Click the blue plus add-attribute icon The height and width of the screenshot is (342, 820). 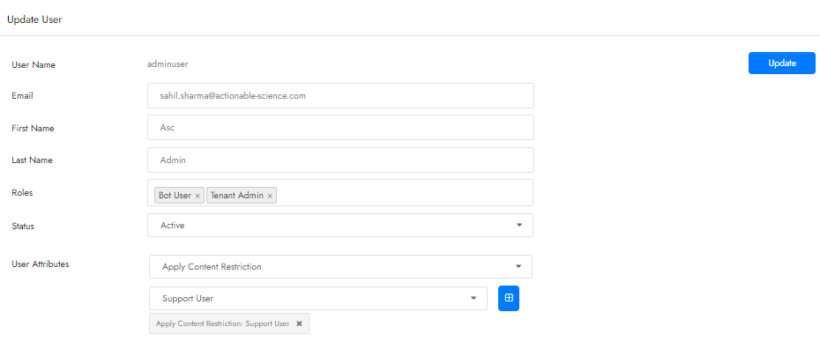click(509, 298)
